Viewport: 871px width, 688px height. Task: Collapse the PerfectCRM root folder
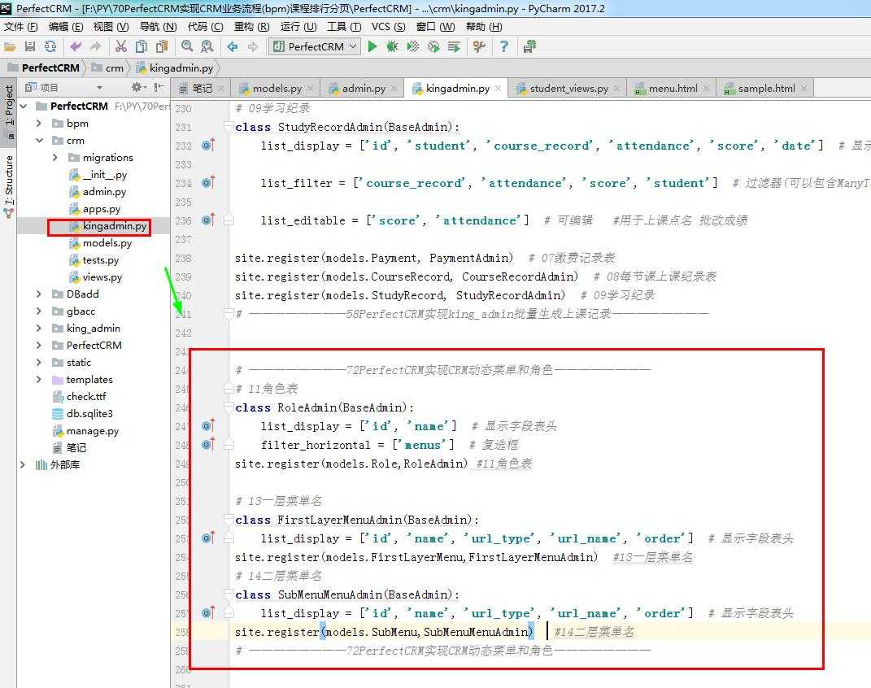point(24,106)
